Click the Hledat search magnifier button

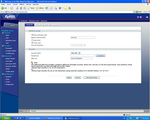point(31,8)
